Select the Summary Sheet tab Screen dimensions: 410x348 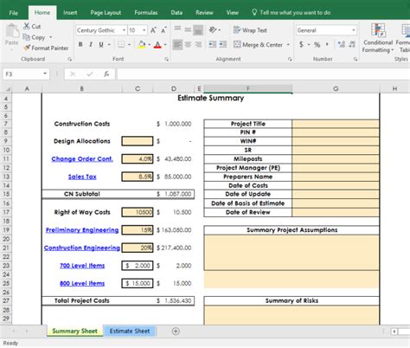coord(75,331)
